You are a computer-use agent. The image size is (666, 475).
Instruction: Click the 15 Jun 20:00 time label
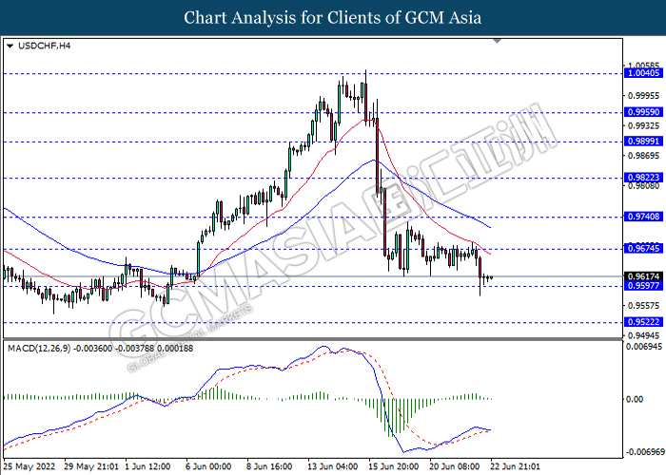click(x=394, y=466)
